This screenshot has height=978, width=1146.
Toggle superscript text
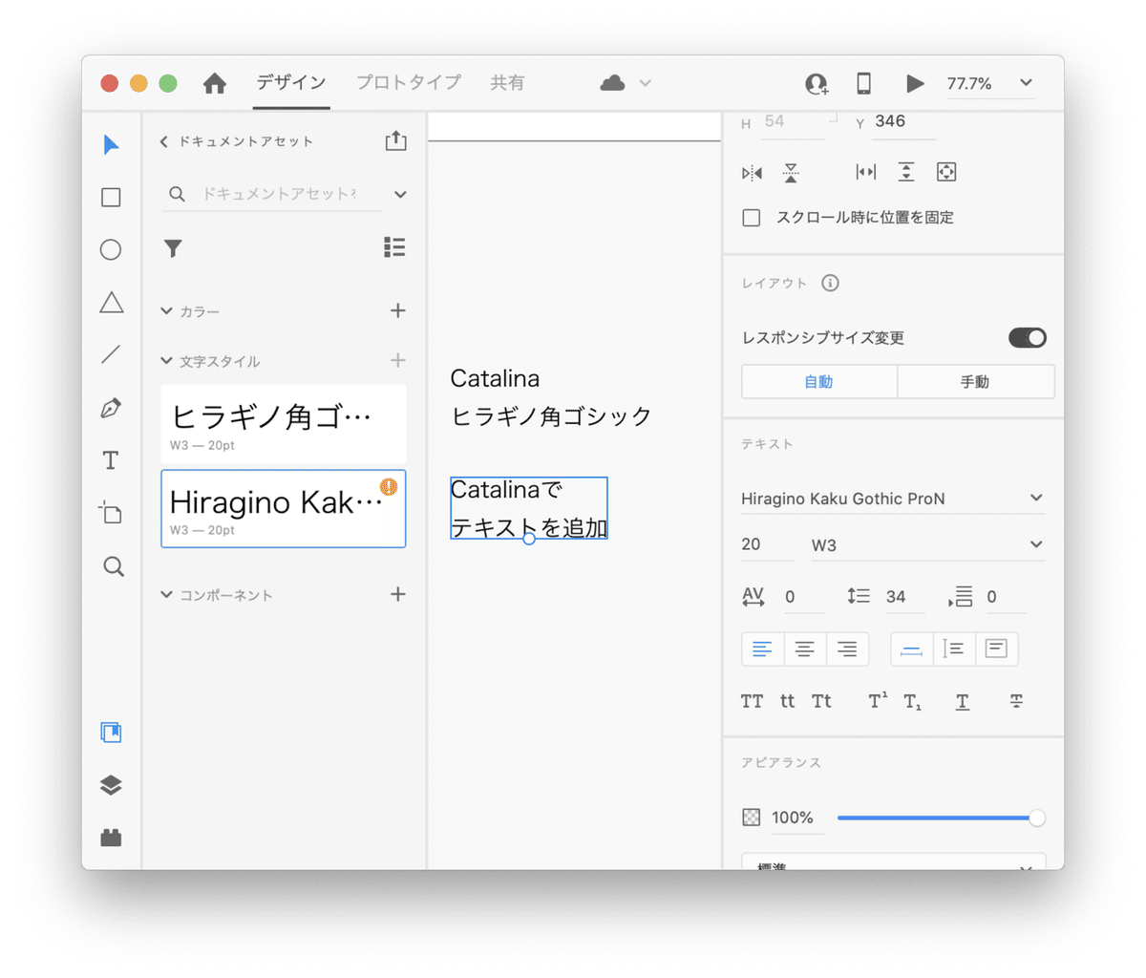click(878, 702)
